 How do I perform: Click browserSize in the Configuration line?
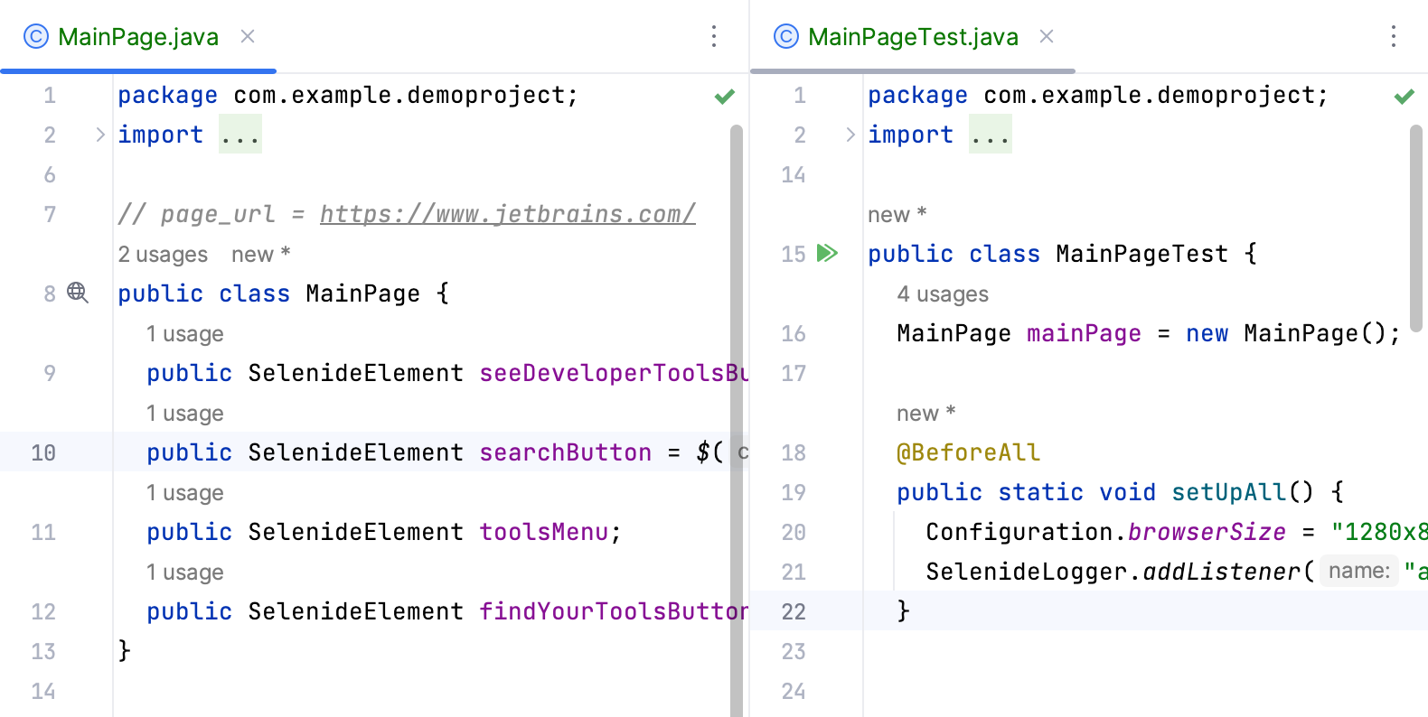click(x=1207, y=532)
